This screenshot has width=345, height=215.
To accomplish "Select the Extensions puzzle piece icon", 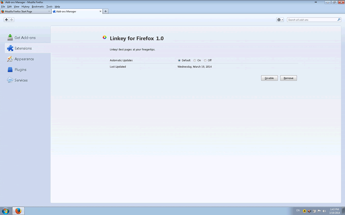I will coord(10,48).
